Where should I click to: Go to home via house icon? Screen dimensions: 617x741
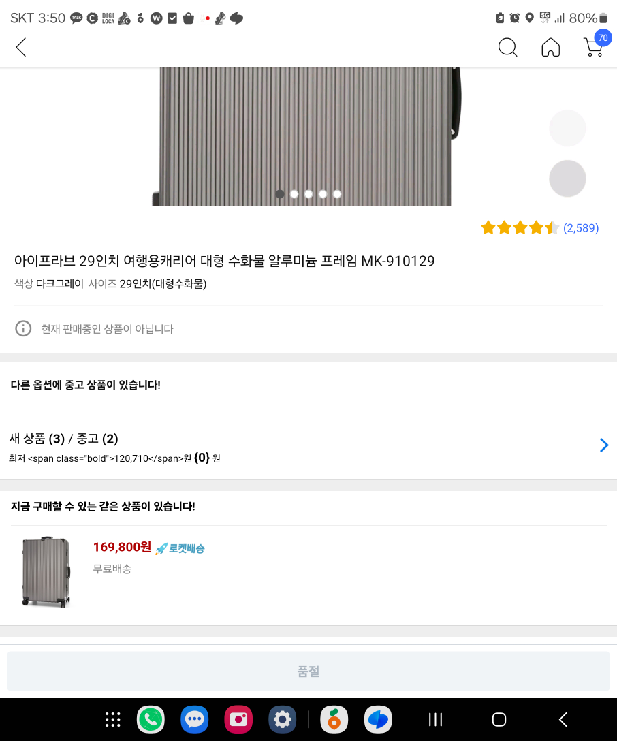pos(550,47)
